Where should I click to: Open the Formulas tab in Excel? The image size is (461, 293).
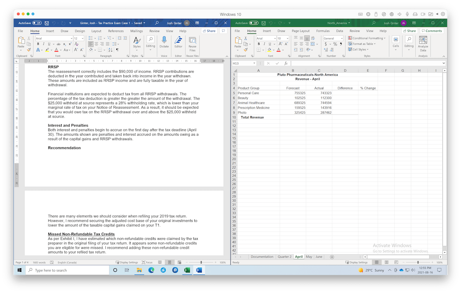click(x=323, y=31)
